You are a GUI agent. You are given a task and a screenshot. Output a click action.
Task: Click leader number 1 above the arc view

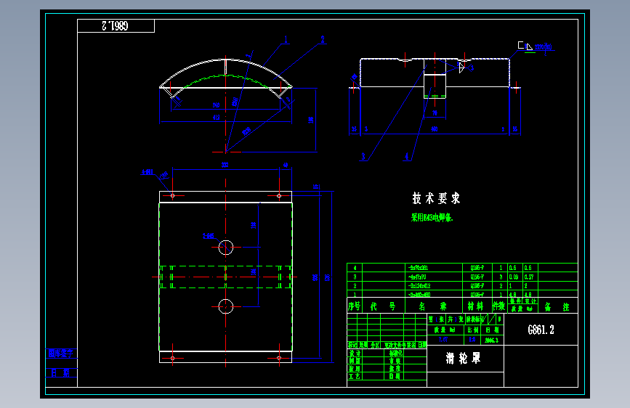coord(286,39)
